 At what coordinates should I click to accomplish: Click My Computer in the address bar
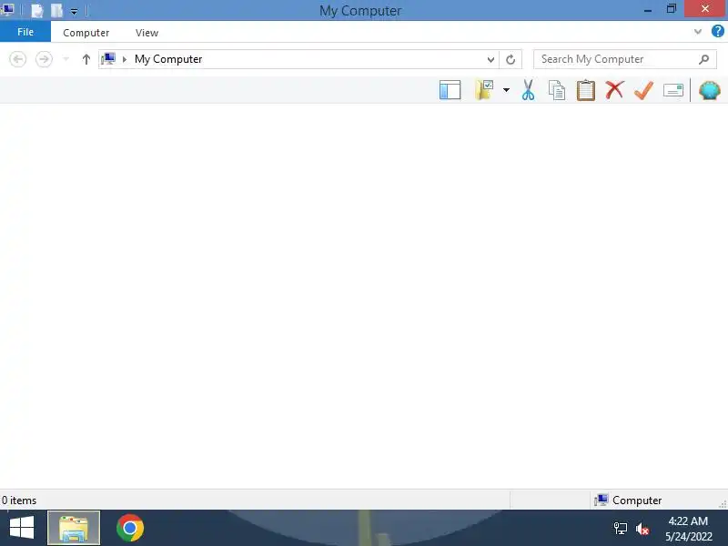point(168,59)
